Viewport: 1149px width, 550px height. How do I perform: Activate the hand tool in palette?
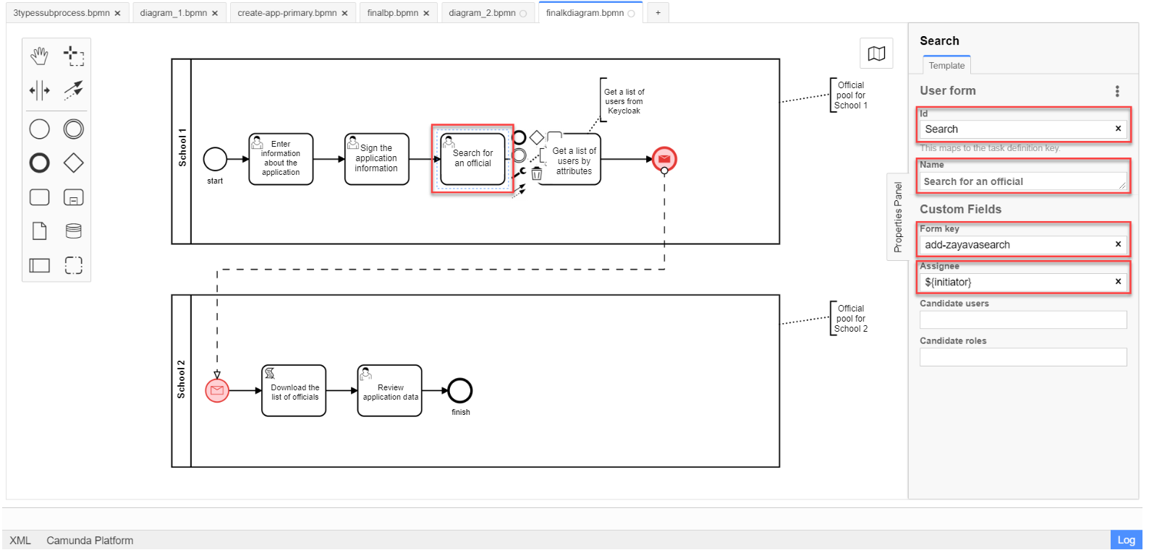(x=39, y=55)
